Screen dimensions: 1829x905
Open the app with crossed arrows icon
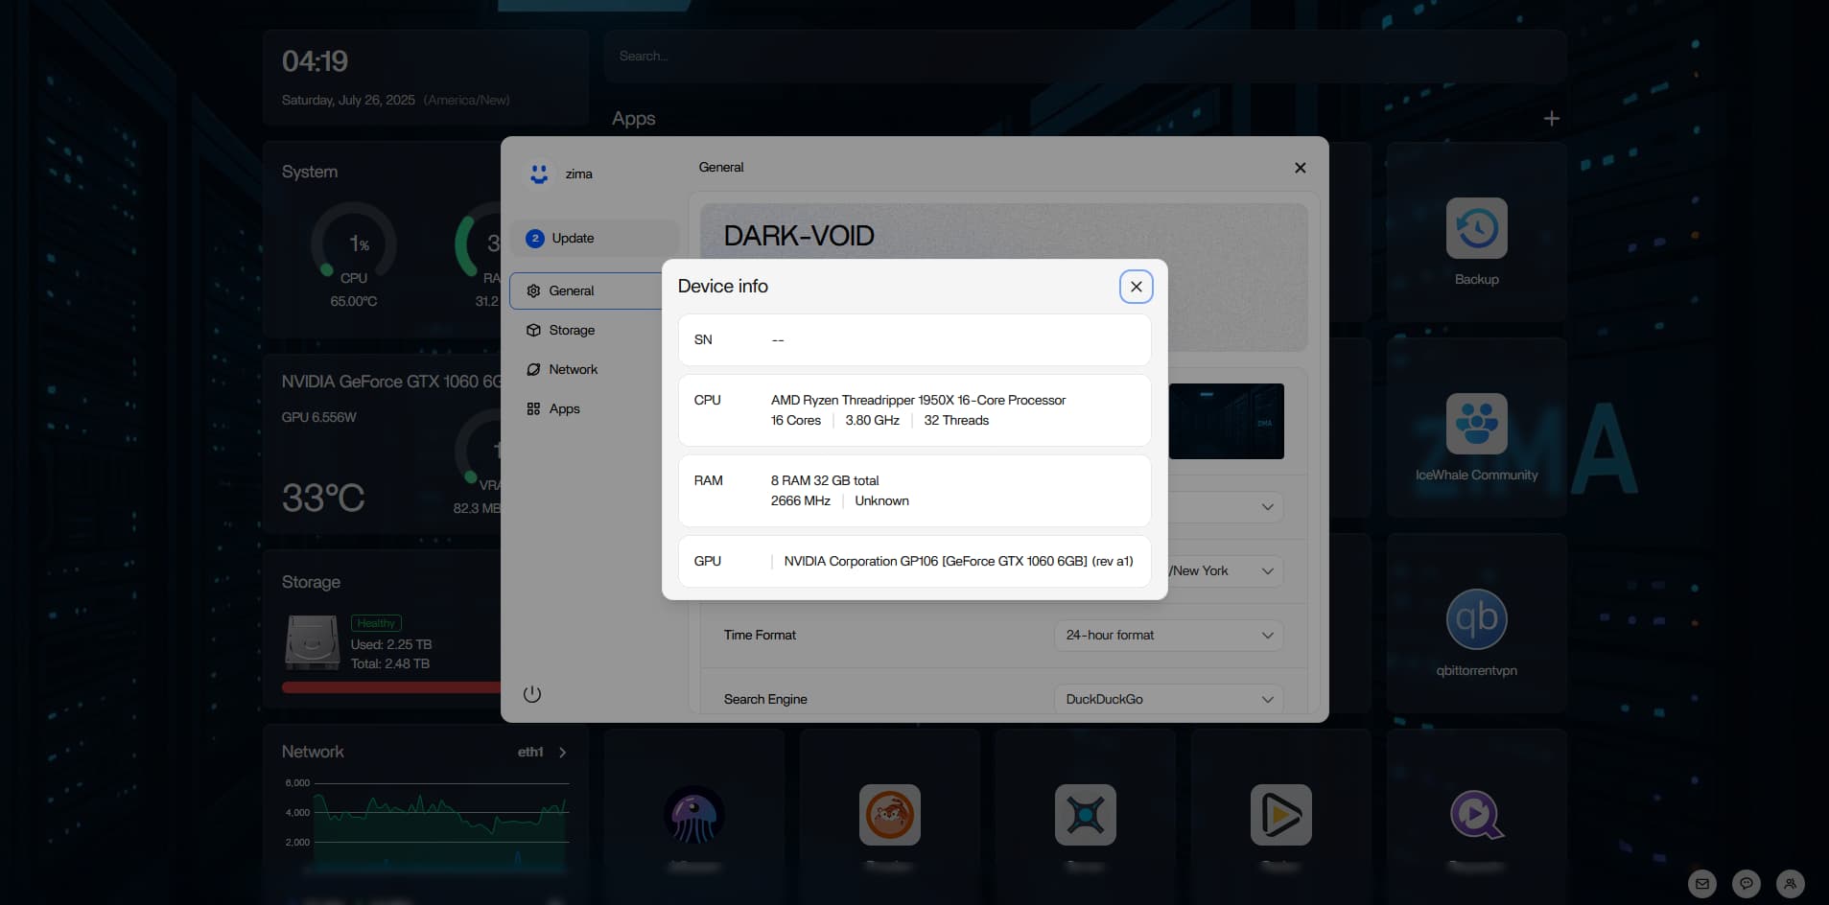tap(1086, 815)
